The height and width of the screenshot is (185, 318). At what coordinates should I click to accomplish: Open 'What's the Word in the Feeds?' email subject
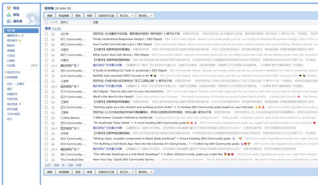(113, 97)
